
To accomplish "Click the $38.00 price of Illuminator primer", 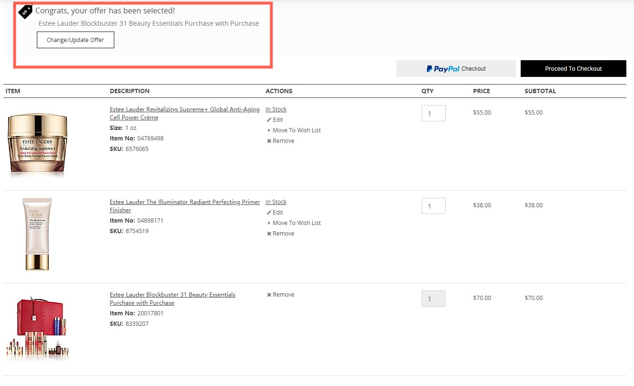I will tap(482, 205).
